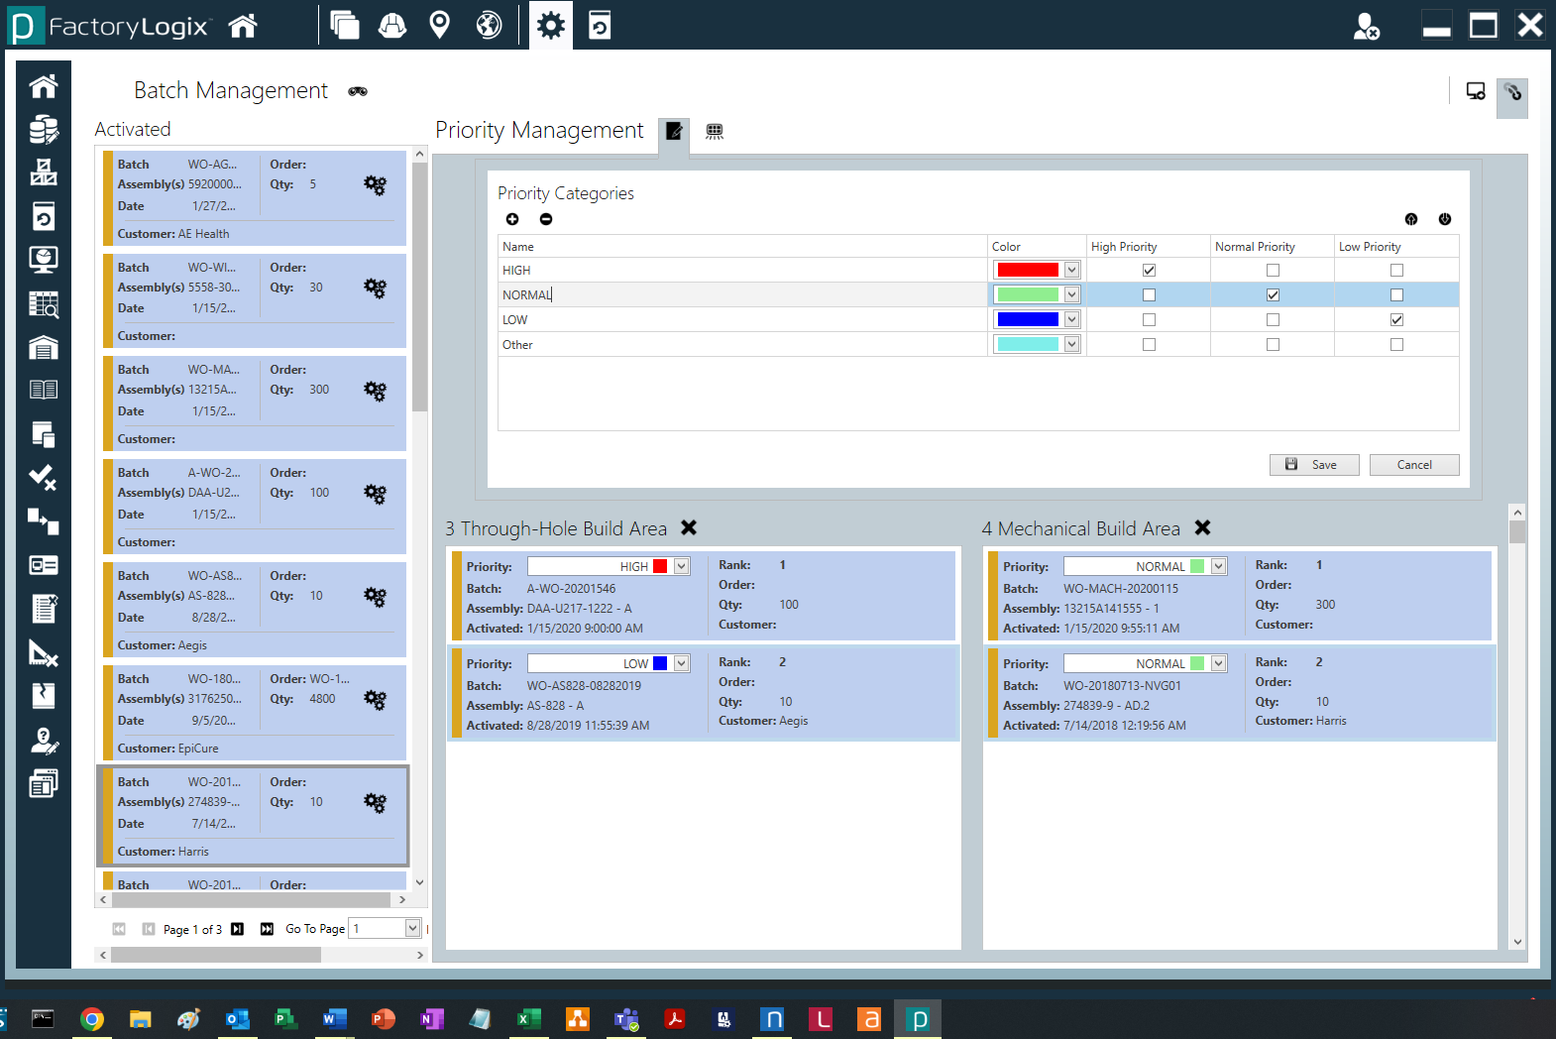
Task: Switch to the grid view tab
Action: (715, 131)
